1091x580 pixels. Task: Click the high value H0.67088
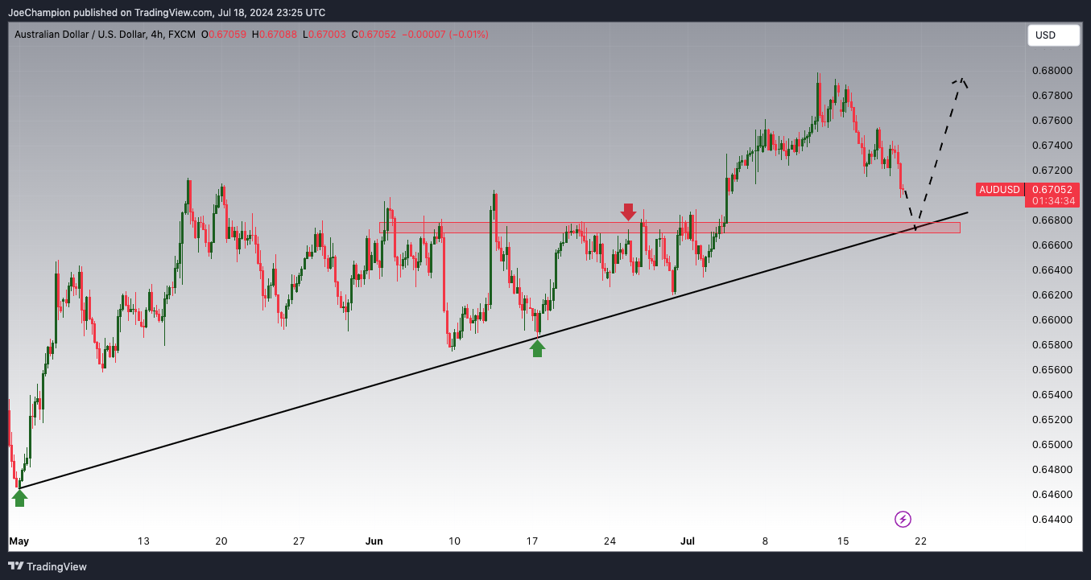275,35
